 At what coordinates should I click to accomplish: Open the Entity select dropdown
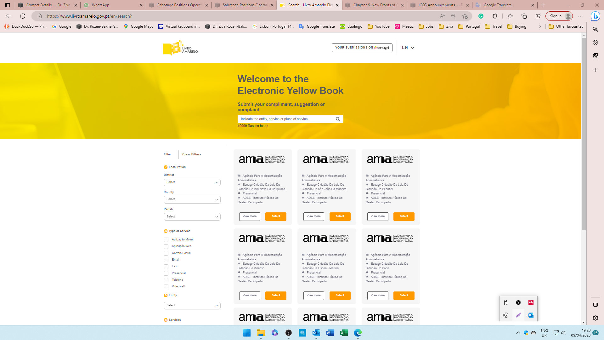[x=192, y=306]
